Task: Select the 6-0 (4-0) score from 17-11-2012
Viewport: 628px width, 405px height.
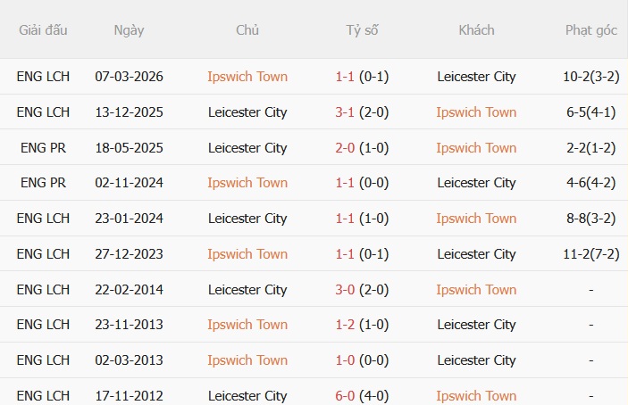Action: pyautogui.click(x=362, y=396)
